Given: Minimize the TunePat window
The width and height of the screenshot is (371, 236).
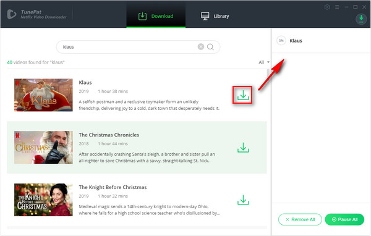Looking at the screenshot, I should click(346, 7).
